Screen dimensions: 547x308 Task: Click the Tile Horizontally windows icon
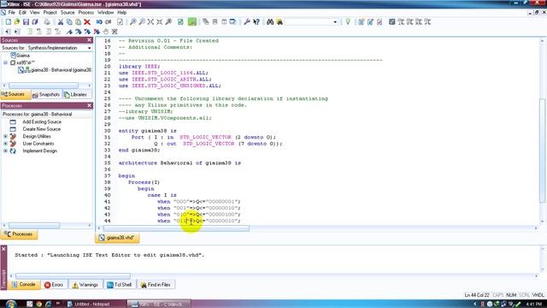click(215, 22)
